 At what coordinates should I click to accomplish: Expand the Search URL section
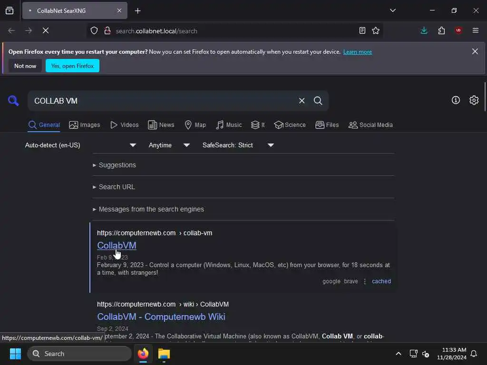[114, 187]
